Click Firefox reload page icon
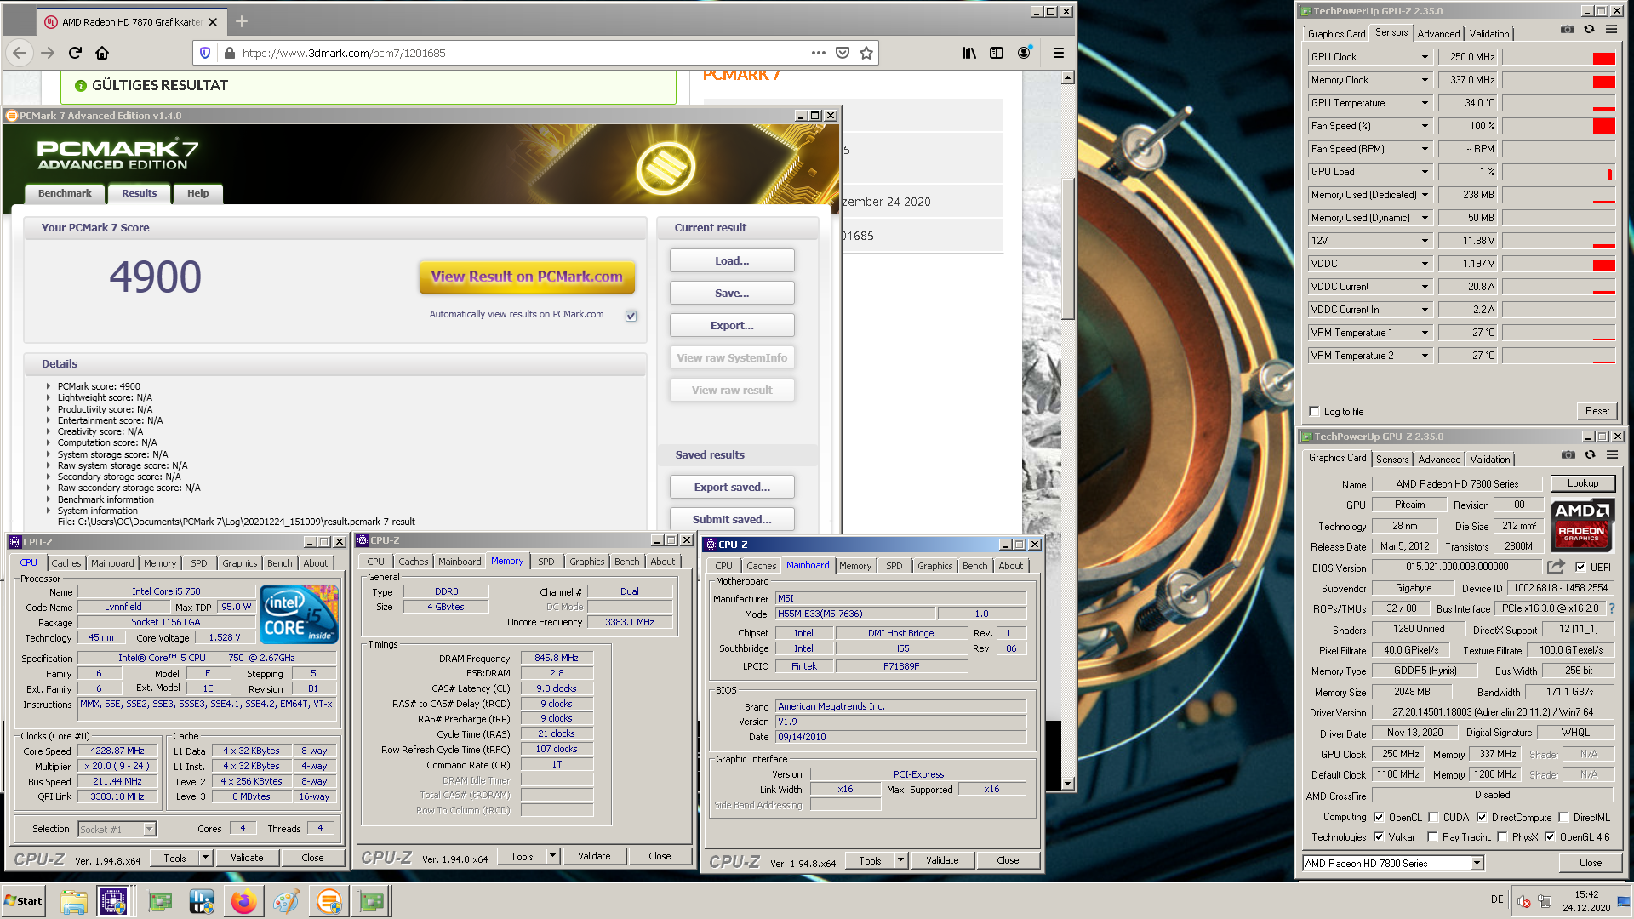This screenshot has width=1634, height=919. 75,53
